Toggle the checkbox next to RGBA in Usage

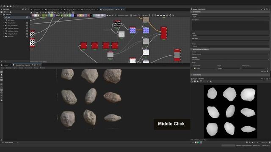pos(195,68)
